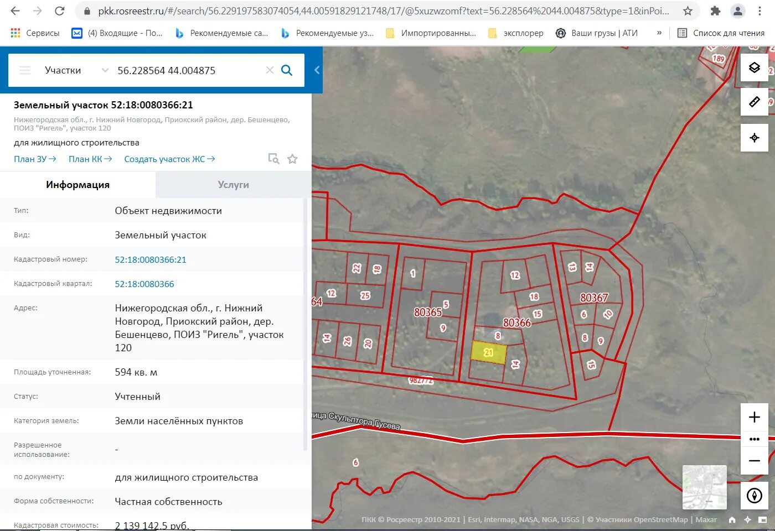Click the crosshair icon in map footer

click(747, 519)
